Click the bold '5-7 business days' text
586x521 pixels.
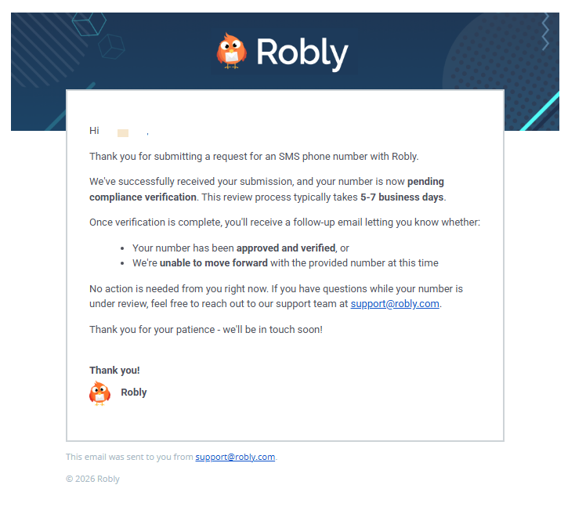[x=402, y=197]
